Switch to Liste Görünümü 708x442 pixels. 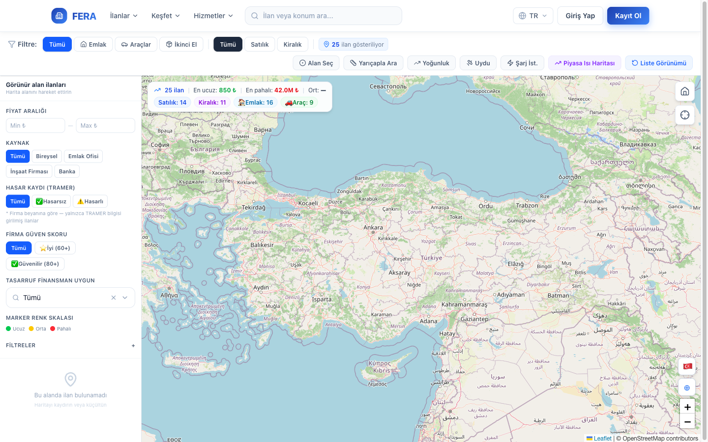659,63
